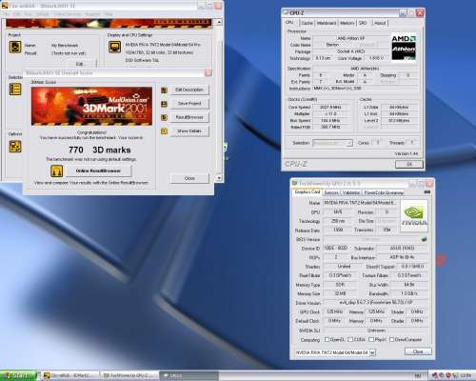Tick the OpenCL checkbox in GPU-Z
This screenshot has height=381, width=476.
[327, 340]
